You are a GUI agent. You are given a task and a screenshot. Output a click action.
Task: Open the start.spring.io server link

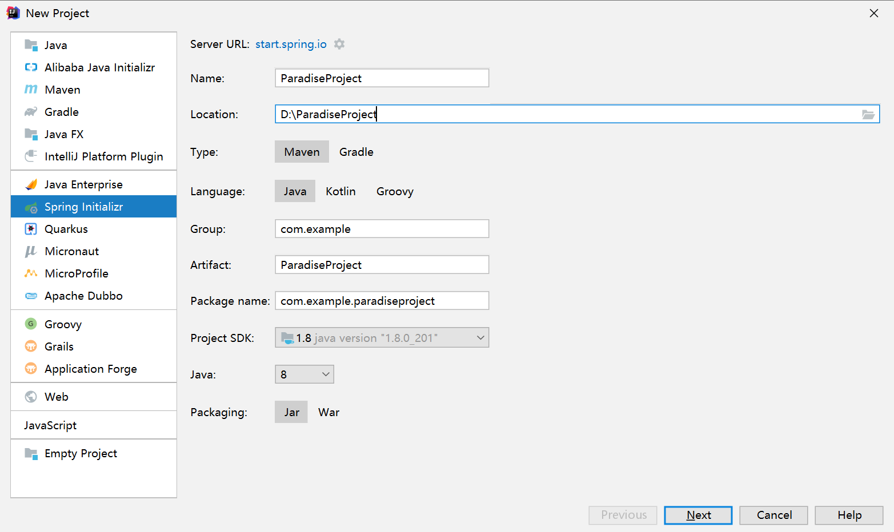tap(291, 44)
